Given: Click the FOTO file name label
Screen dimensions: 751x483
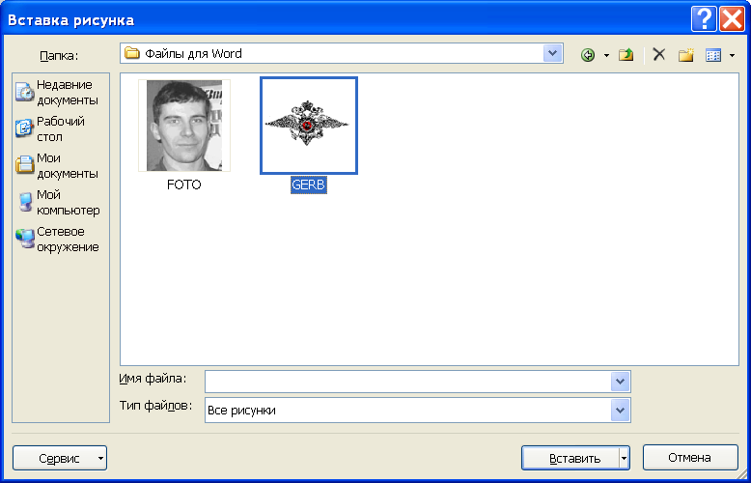Looking at the screenshot, I should click(184, 185).
